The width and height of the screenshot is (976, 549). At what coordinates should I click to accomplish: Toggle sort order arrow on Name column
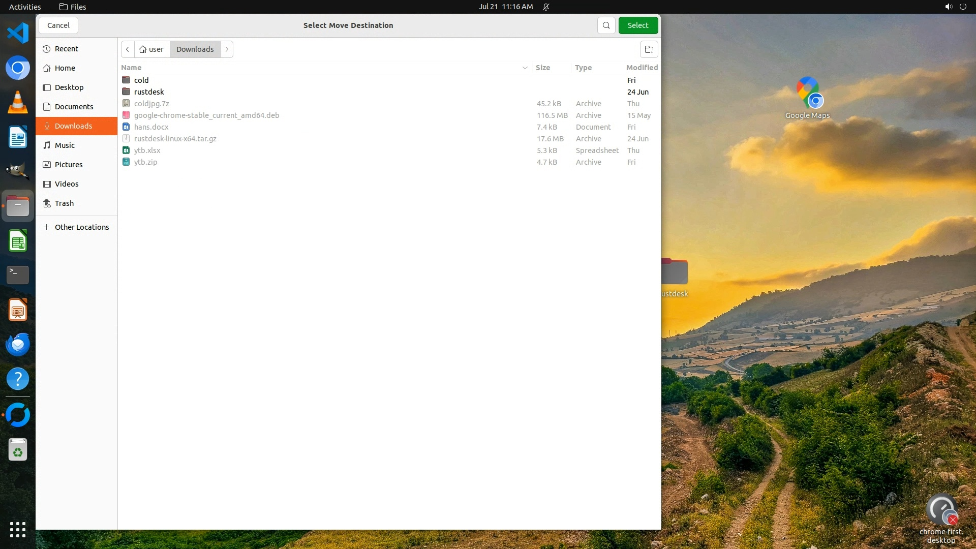coord(525,68)
